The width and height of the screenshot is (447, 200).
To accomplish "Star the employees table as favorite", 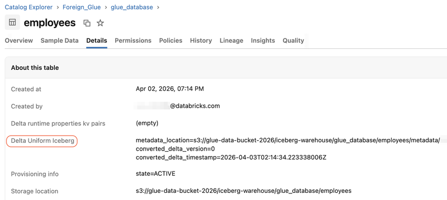I will (100, 23).
